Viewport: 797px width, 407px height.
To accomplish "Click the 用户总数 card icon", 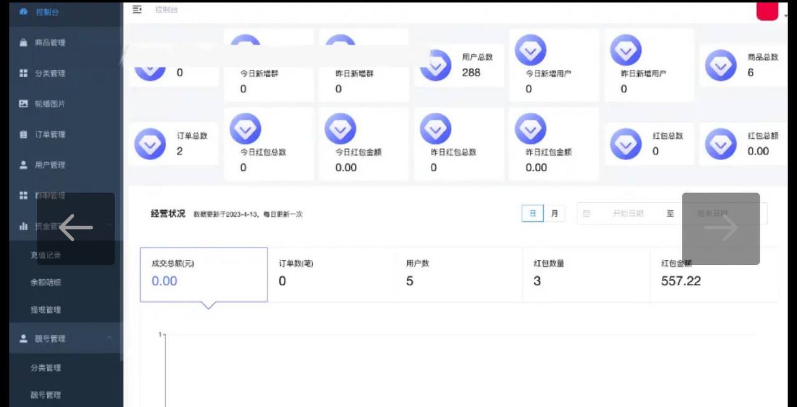I will pos(435,65).
